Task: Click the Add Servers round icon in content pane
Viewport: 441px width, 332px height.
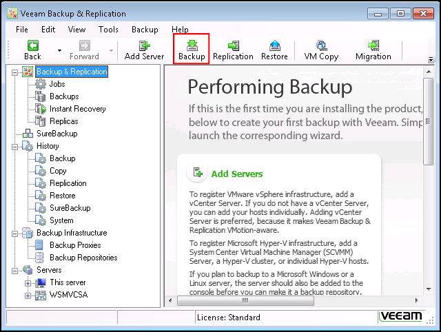Action: click(x=198, y=172)
